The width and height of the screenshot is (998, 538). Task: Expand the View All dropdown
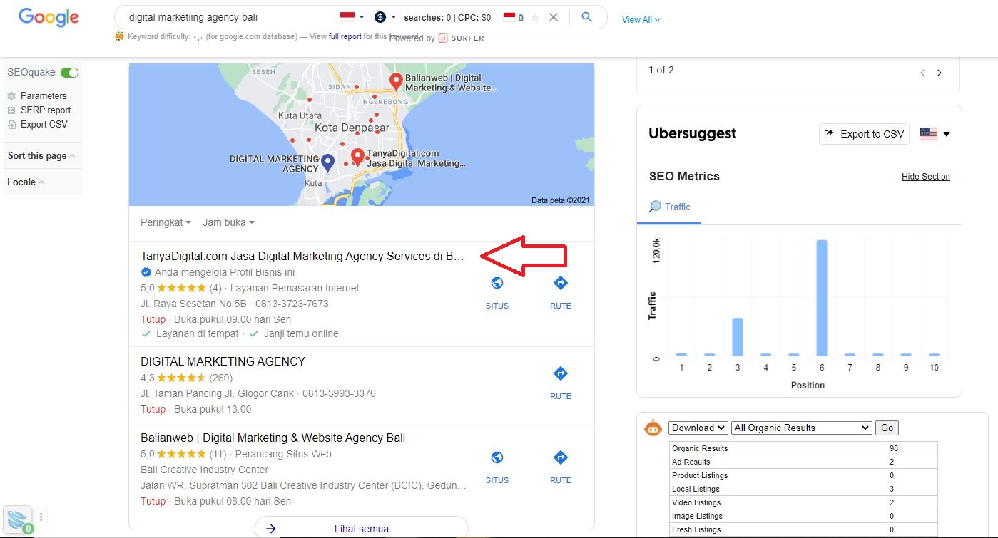click(641, 20)
